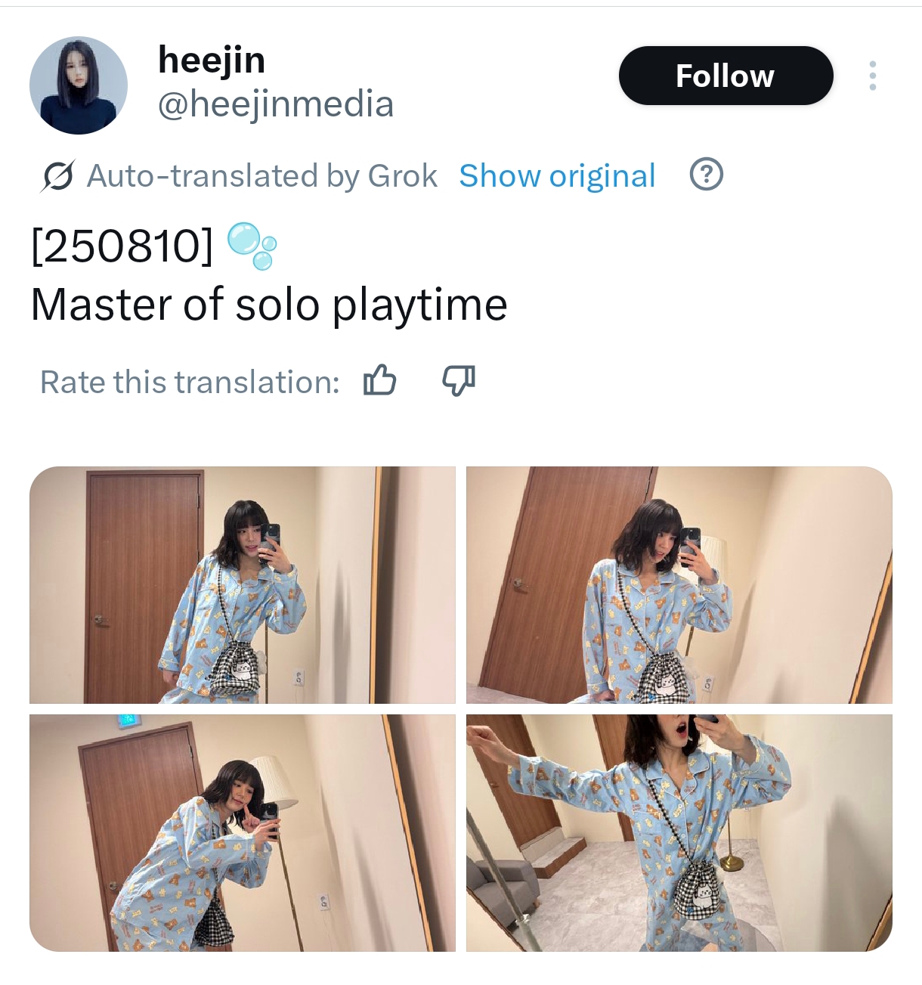The image size is (922, 985).
Task: Open bottom-left photo with lamp
Action: [x=243, y=833]
